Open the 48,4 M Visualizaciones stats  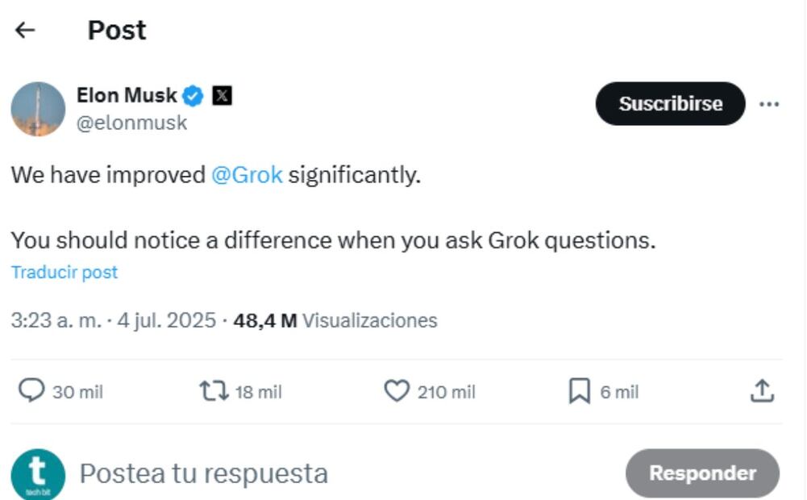coord(335,320)
